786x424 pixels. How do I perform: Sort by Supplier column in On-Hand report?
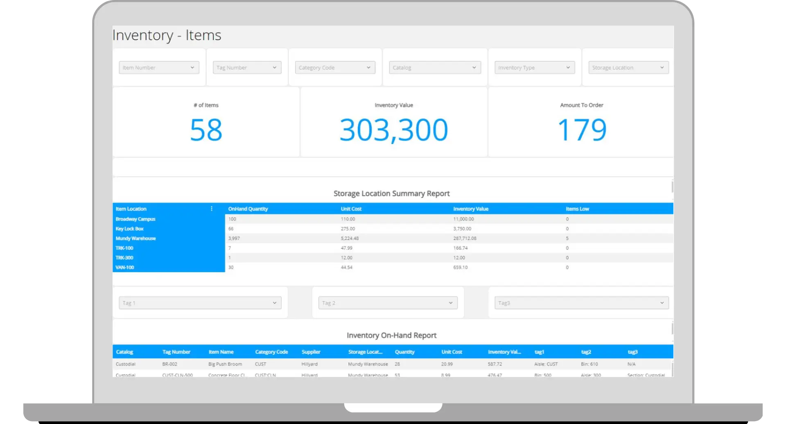click(311, 352)
